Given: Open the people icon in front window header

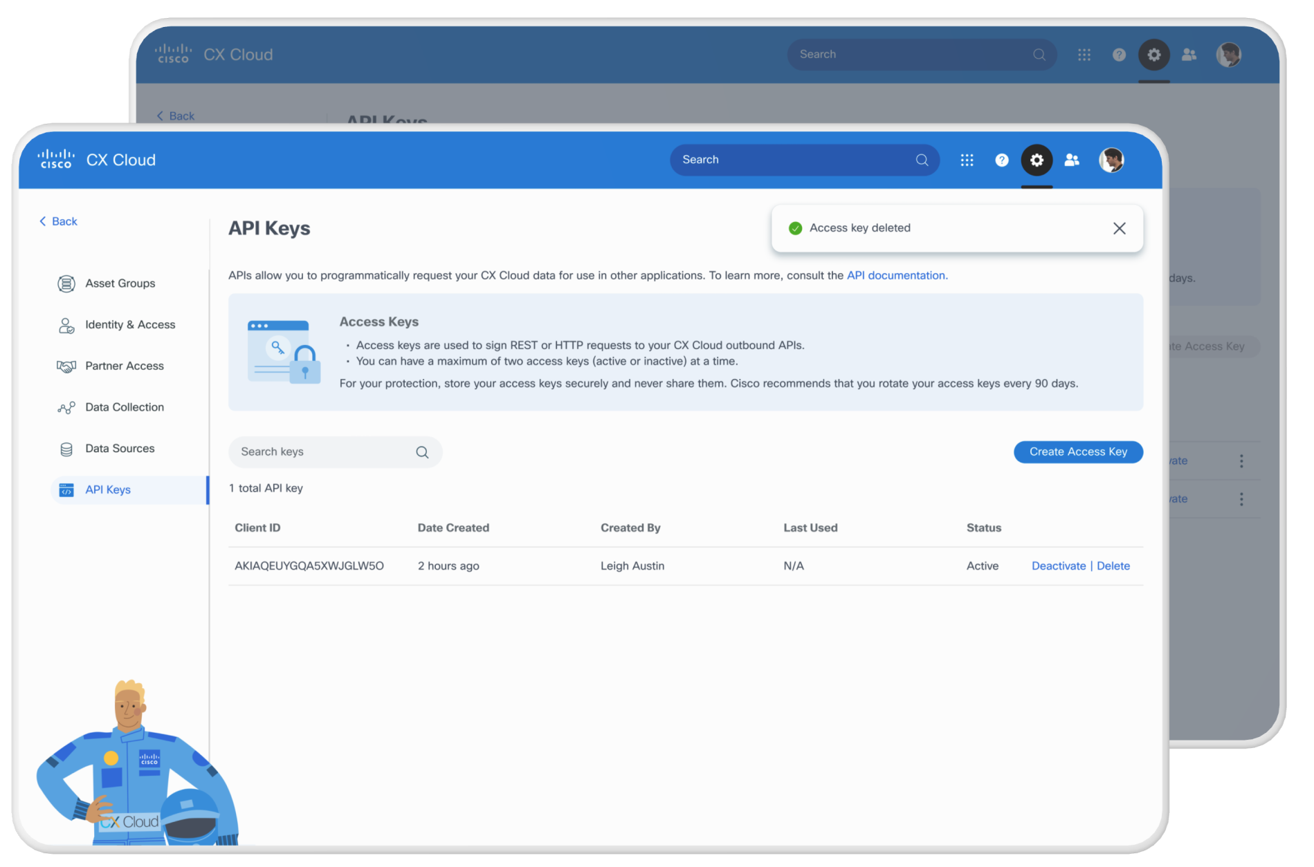Looking at the screenshot, I should coord(1072,160).
